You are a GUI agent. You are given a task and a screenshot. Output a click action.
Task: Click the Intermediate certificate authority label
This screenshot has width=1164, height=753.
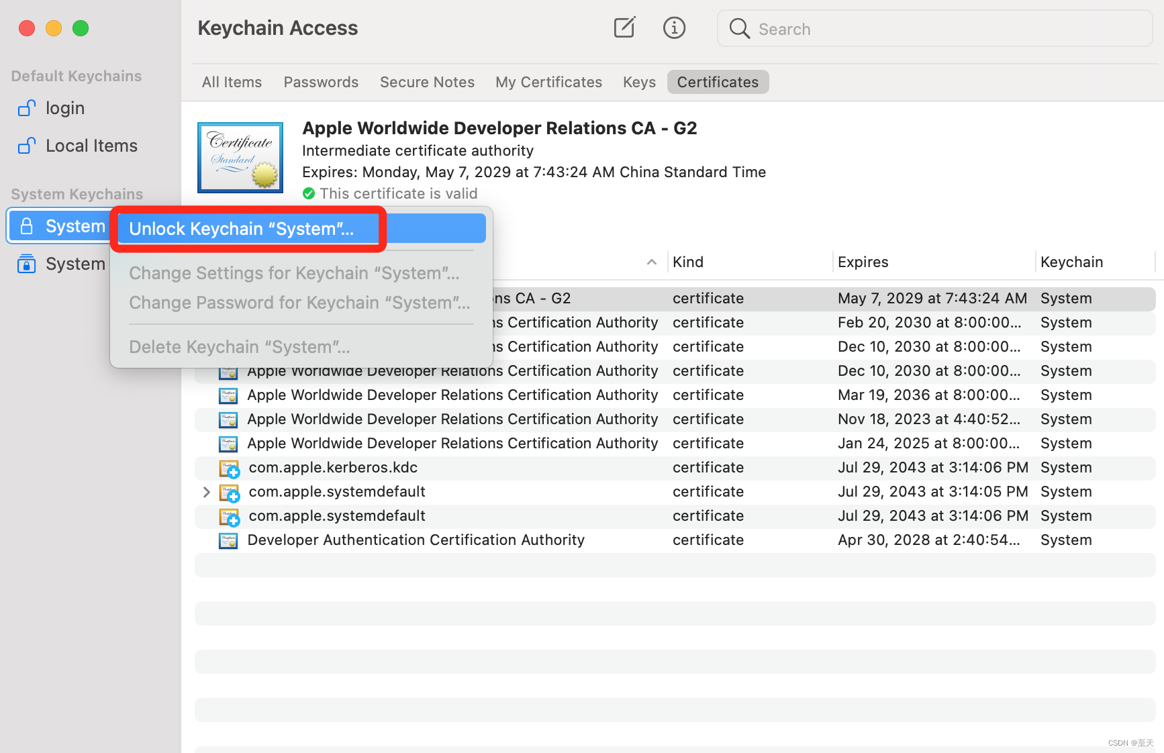418,150
